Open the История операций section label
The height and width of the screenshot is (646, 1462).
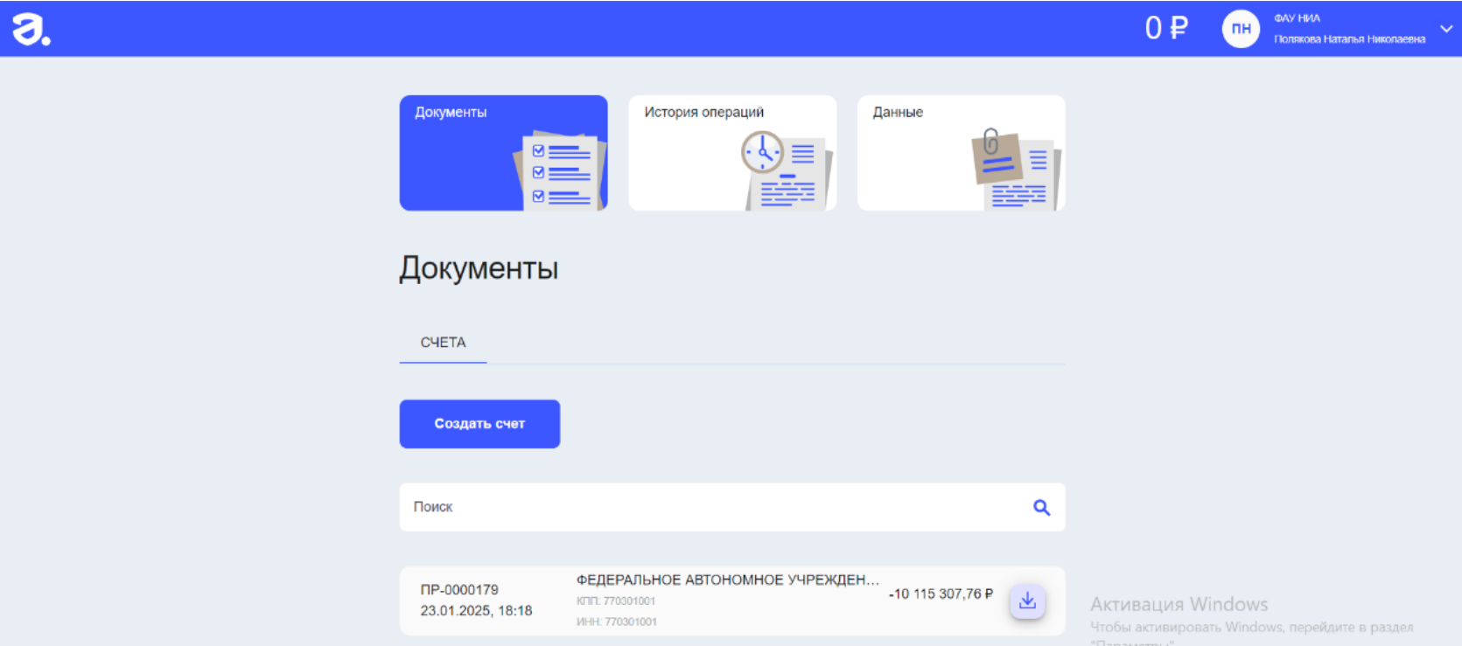703,112
